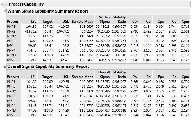Image resolution: width=191 pixels, height=118 pixels.
Task: Click the Sample Mean header in Overall table
Action: [x=82, y=77]
